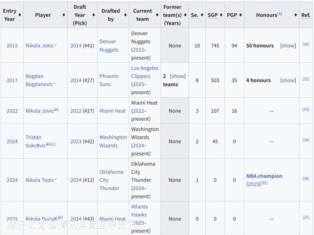
Task: Sort by SGP column arrows
Action: (x=221, y=15)
